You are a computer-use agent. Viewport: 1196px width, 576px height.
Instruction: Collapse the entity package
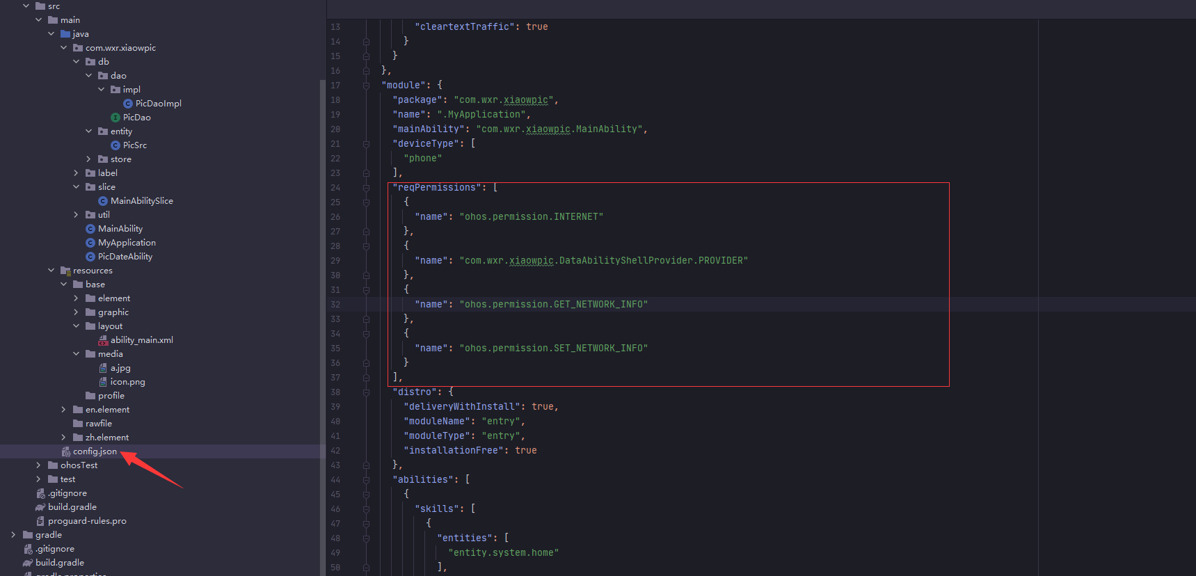pyautogui.click(x=88, y=131)
